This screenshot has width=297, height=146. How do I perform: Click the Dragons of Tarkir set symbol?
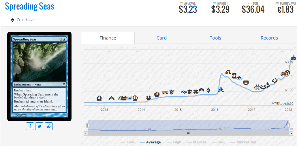(x=190, y=92)
